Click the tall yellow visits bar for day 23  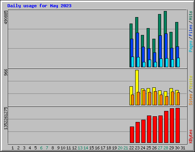137,81
